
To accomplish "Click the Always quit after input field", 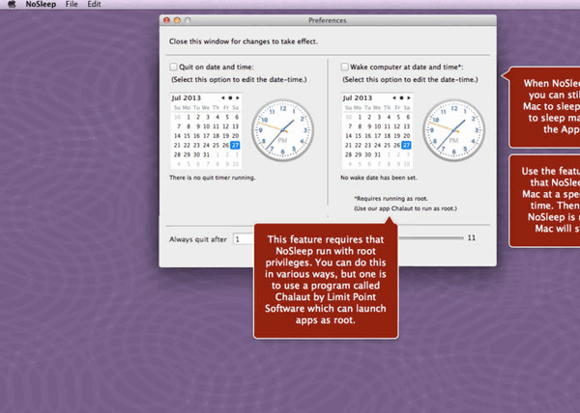I will (x=244, y=239).
